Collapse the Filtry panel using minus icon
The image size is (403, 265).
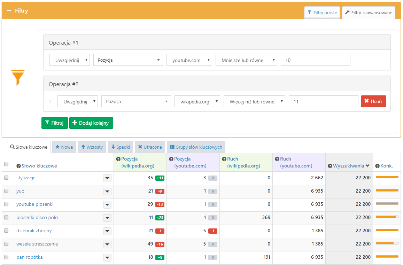[9, 11]
